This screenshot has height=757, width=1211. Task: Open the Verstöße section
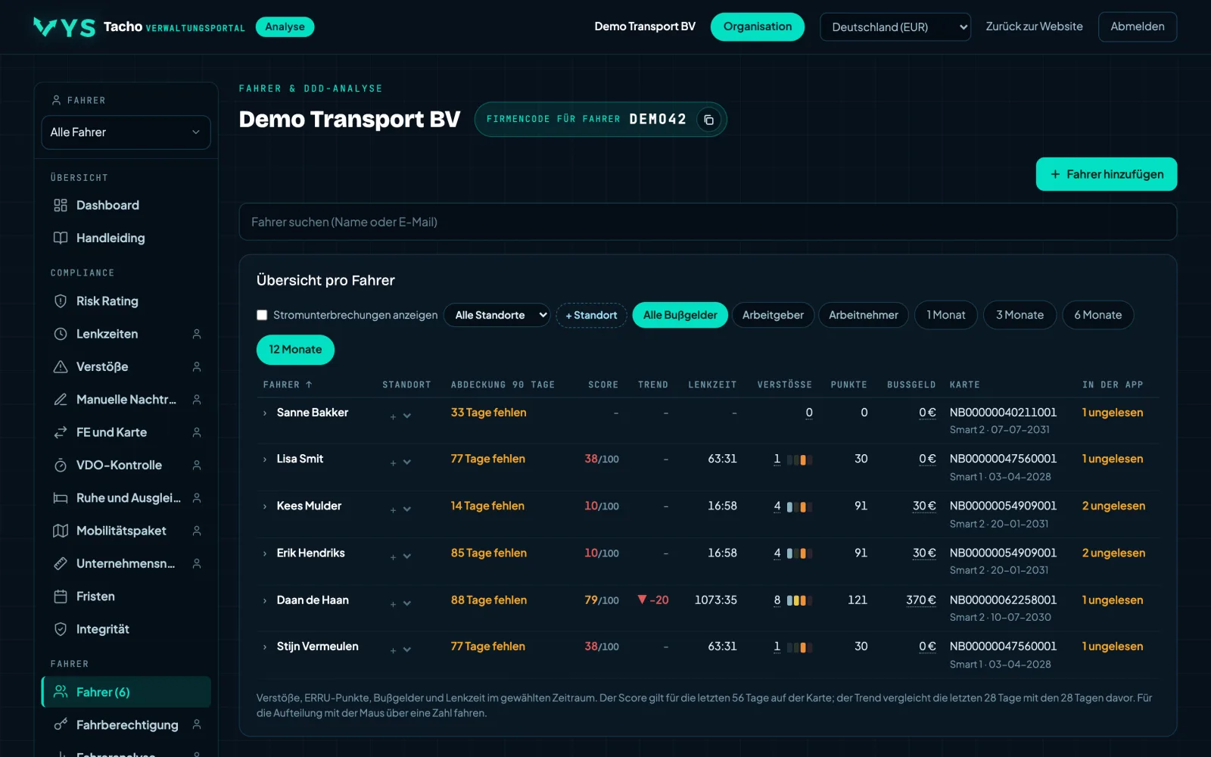[126, 366]
